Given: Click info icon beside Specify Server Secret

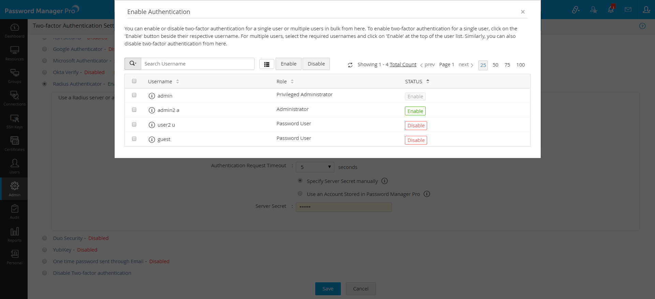Looking at the screenshot, I should tap(384, 181).
